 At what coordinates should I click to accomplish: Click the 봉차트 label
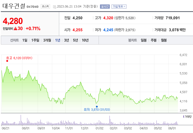pos(133,40)
